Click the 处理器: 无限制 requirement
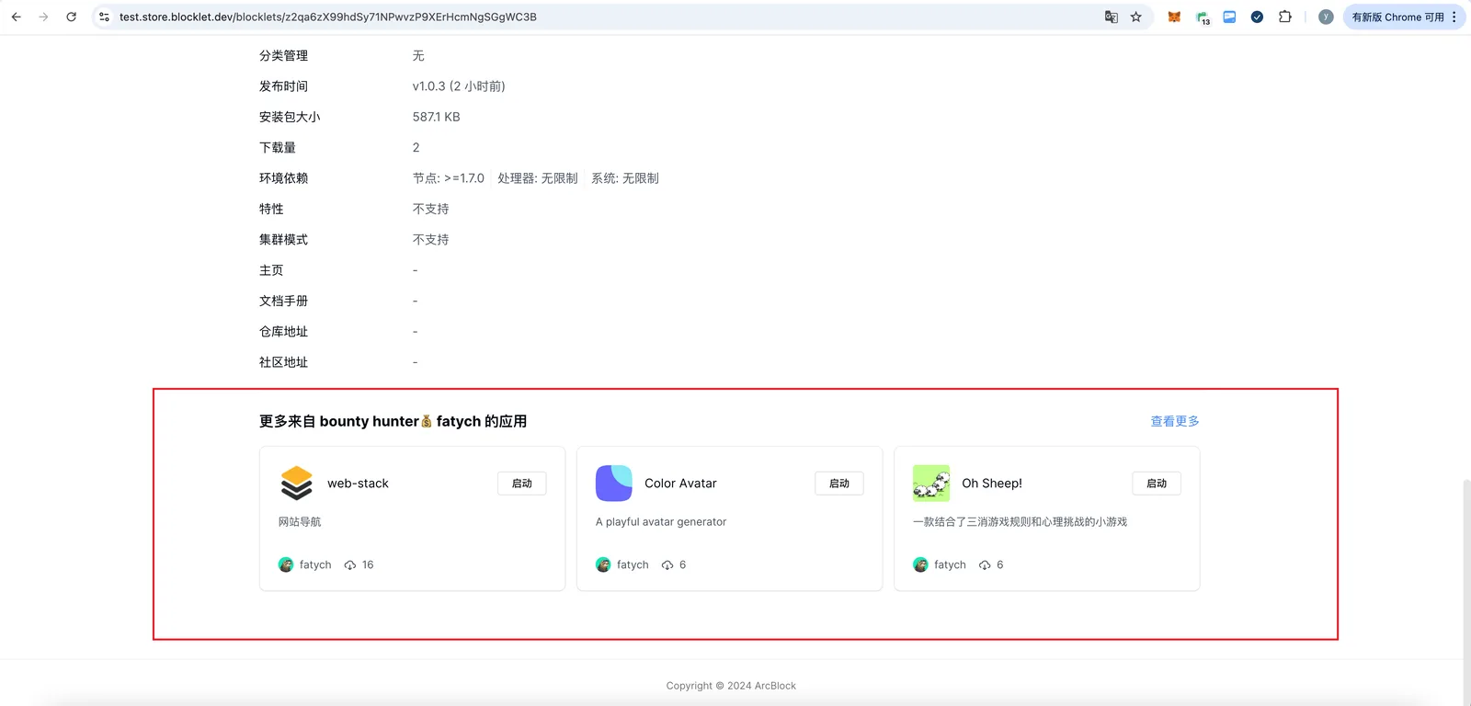Viewport: 1471px width, 706px height. tap(538, 178)
